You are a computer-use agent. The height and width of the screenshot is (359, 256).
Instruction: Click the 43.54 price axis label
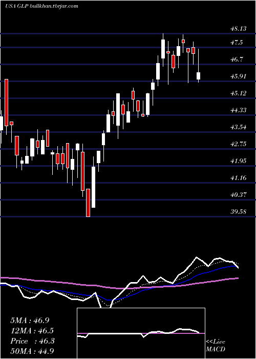tap(239, 127)
